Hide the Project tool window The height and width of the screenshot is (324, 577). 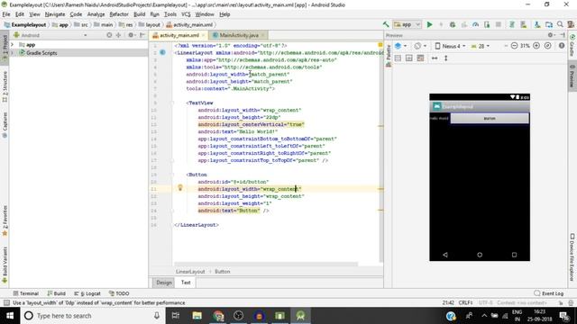pos(142,35)
